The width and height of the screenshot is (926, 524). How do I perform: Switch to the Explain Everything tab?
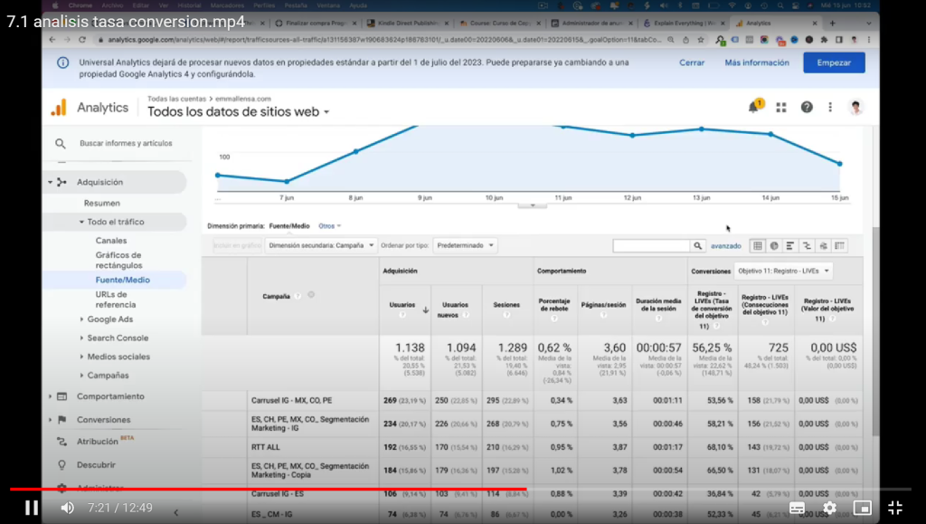(683, 23)
